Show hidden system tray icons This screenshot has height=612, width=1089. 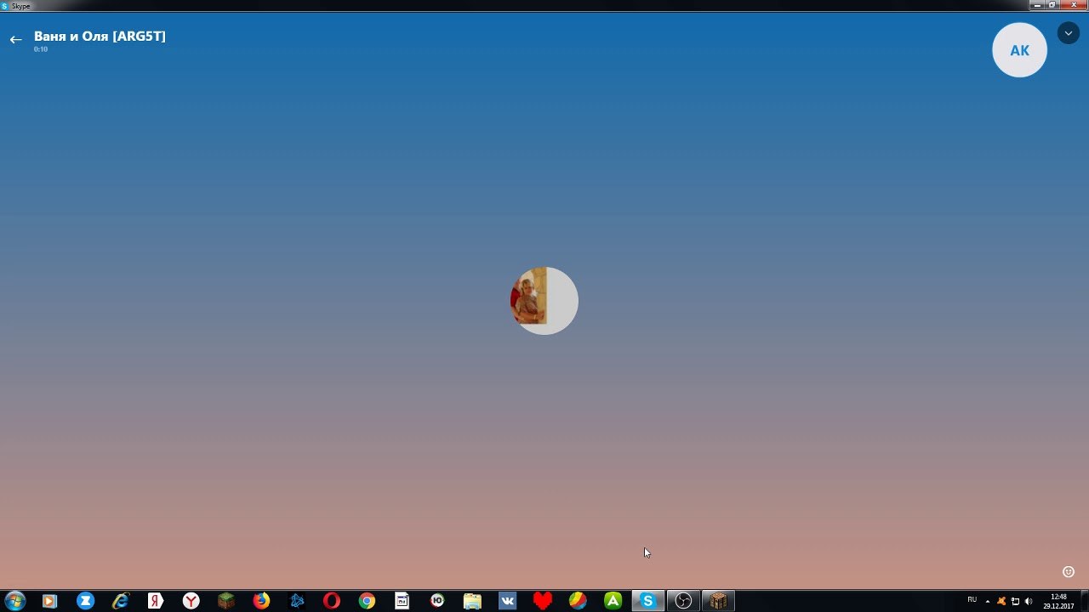(988, 601)
